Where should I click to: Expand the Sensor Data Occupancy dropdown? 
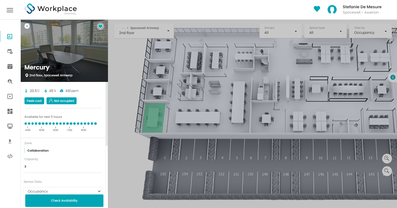tap(63, 190)
